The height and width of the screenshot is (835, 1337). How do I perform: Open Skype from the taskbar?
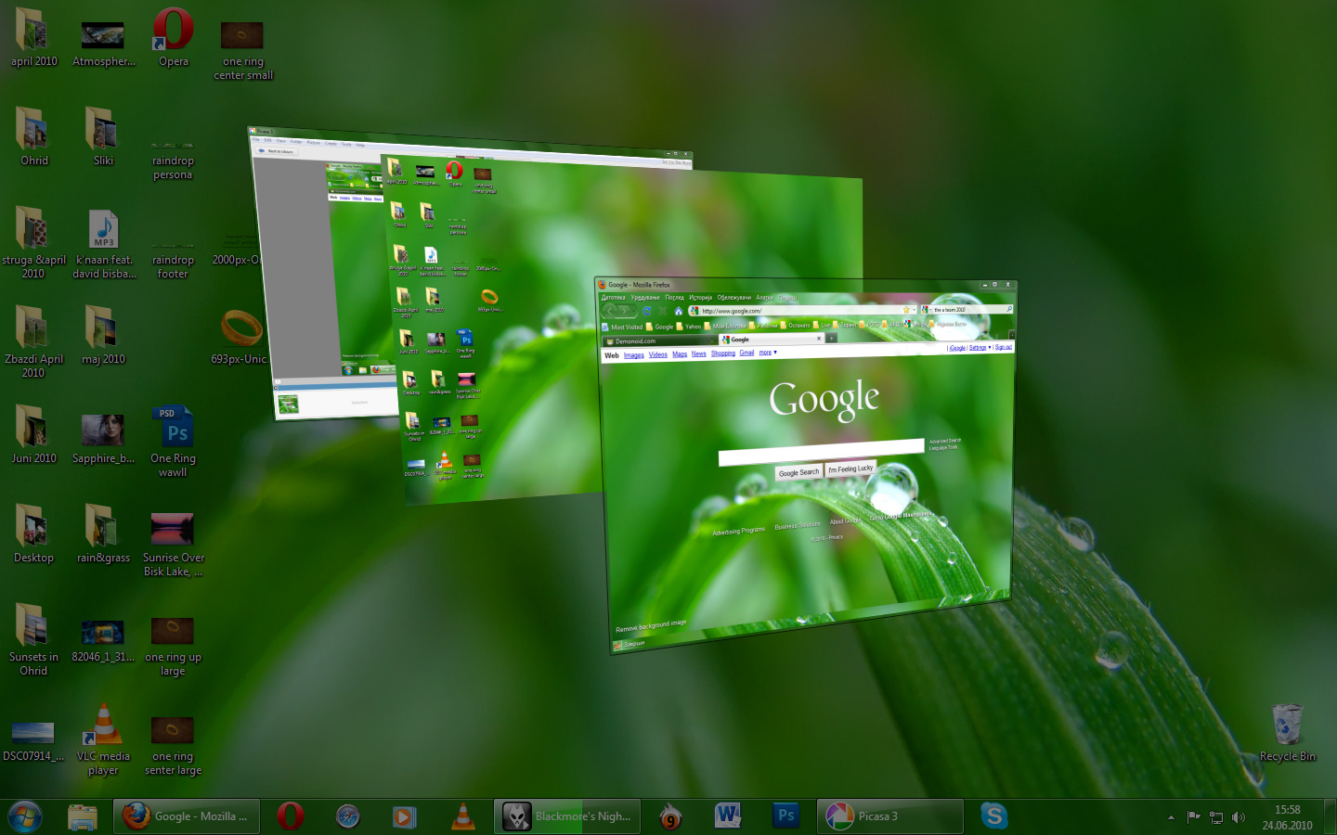pyautogui.click(x=993, y=816)
